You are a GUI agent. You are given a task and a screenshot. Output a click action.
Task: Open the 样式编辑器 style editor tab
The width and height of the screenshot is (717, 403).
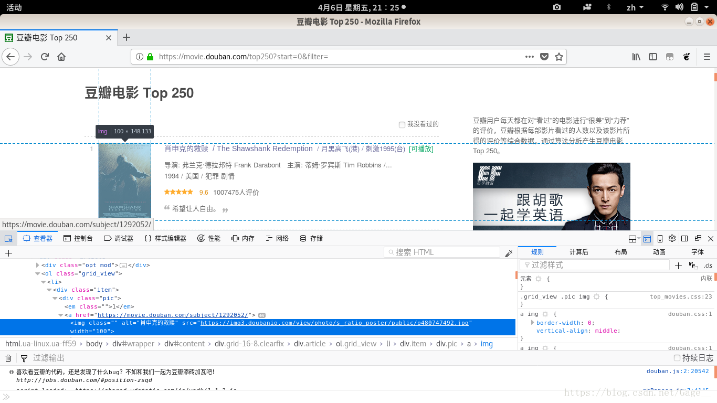(165, 239)
